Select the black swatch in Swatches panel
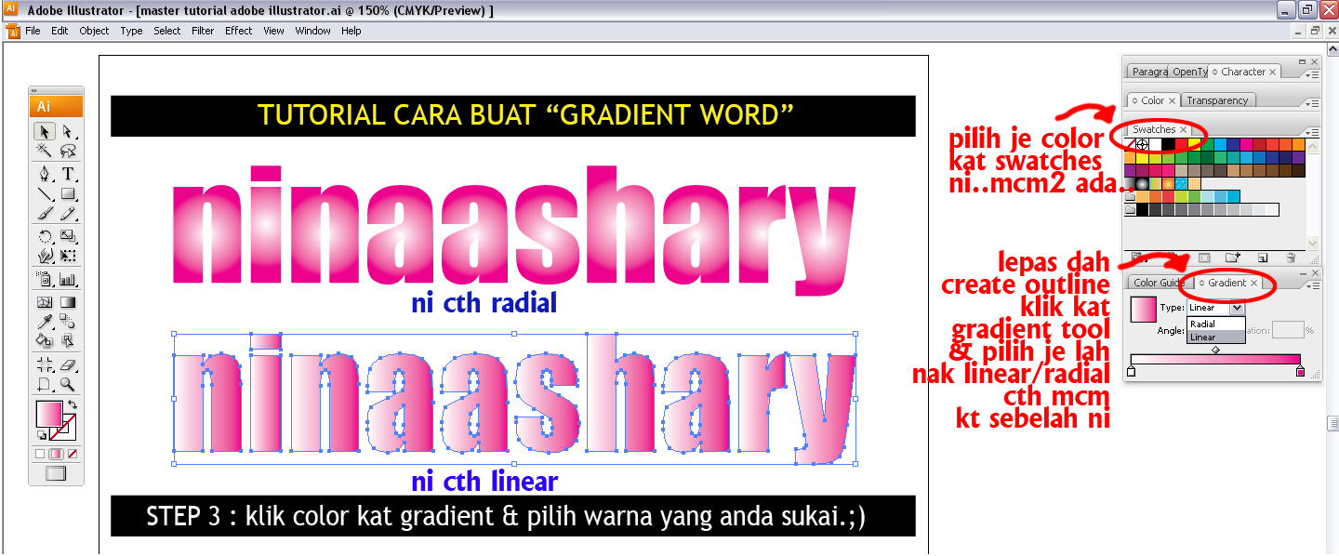The width and height of the screenshot is (1339, 556). coord(1168,142)
